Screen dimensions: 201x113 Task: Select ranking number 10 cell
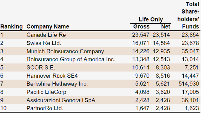pyautogui.click(x=3, y=108)
